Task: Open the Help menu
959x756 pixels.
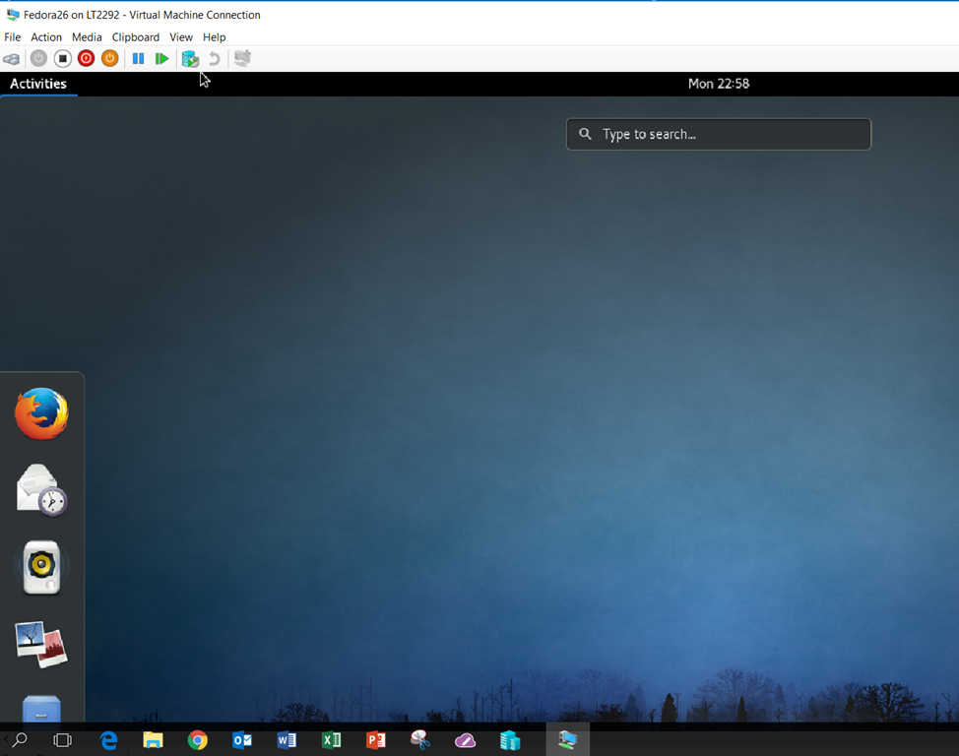Action: pyautogui.click(x=214, y=37)
